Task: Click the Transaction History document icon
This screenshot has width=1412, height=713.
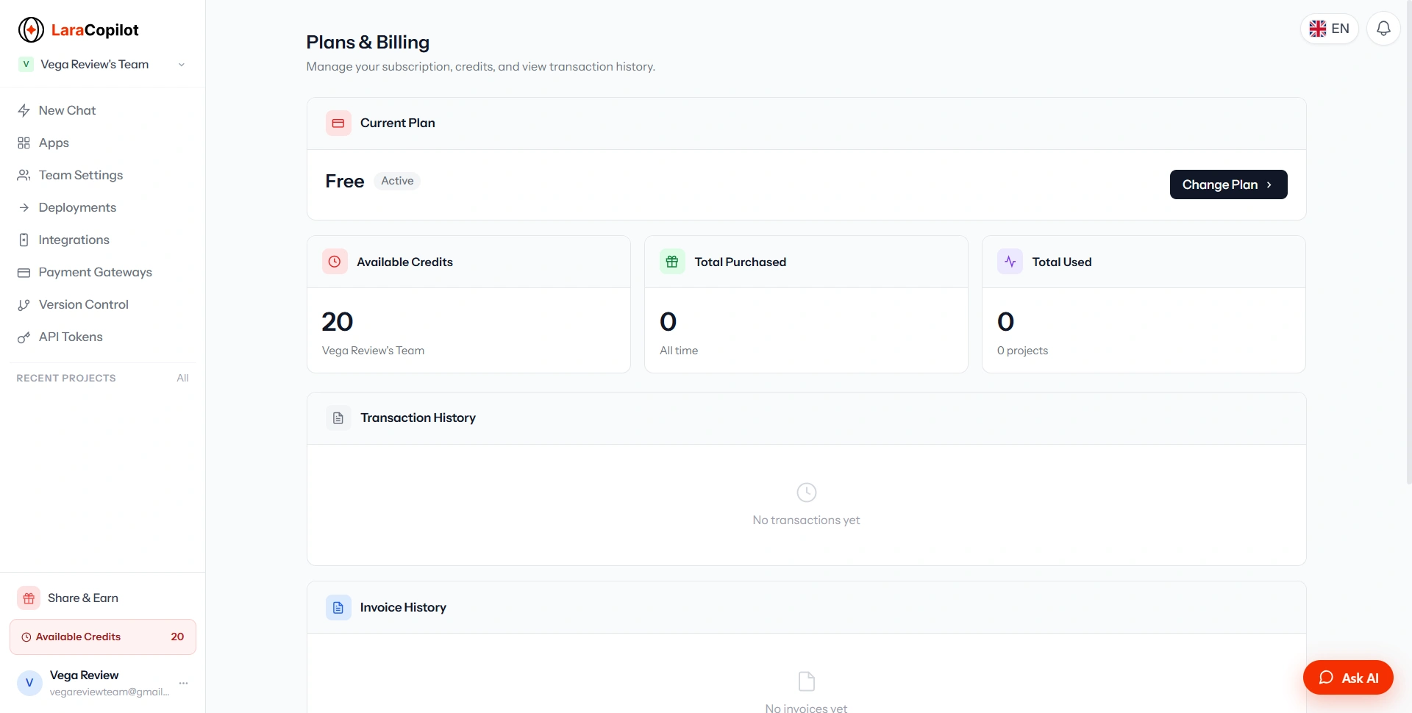Action: (338, 418)
